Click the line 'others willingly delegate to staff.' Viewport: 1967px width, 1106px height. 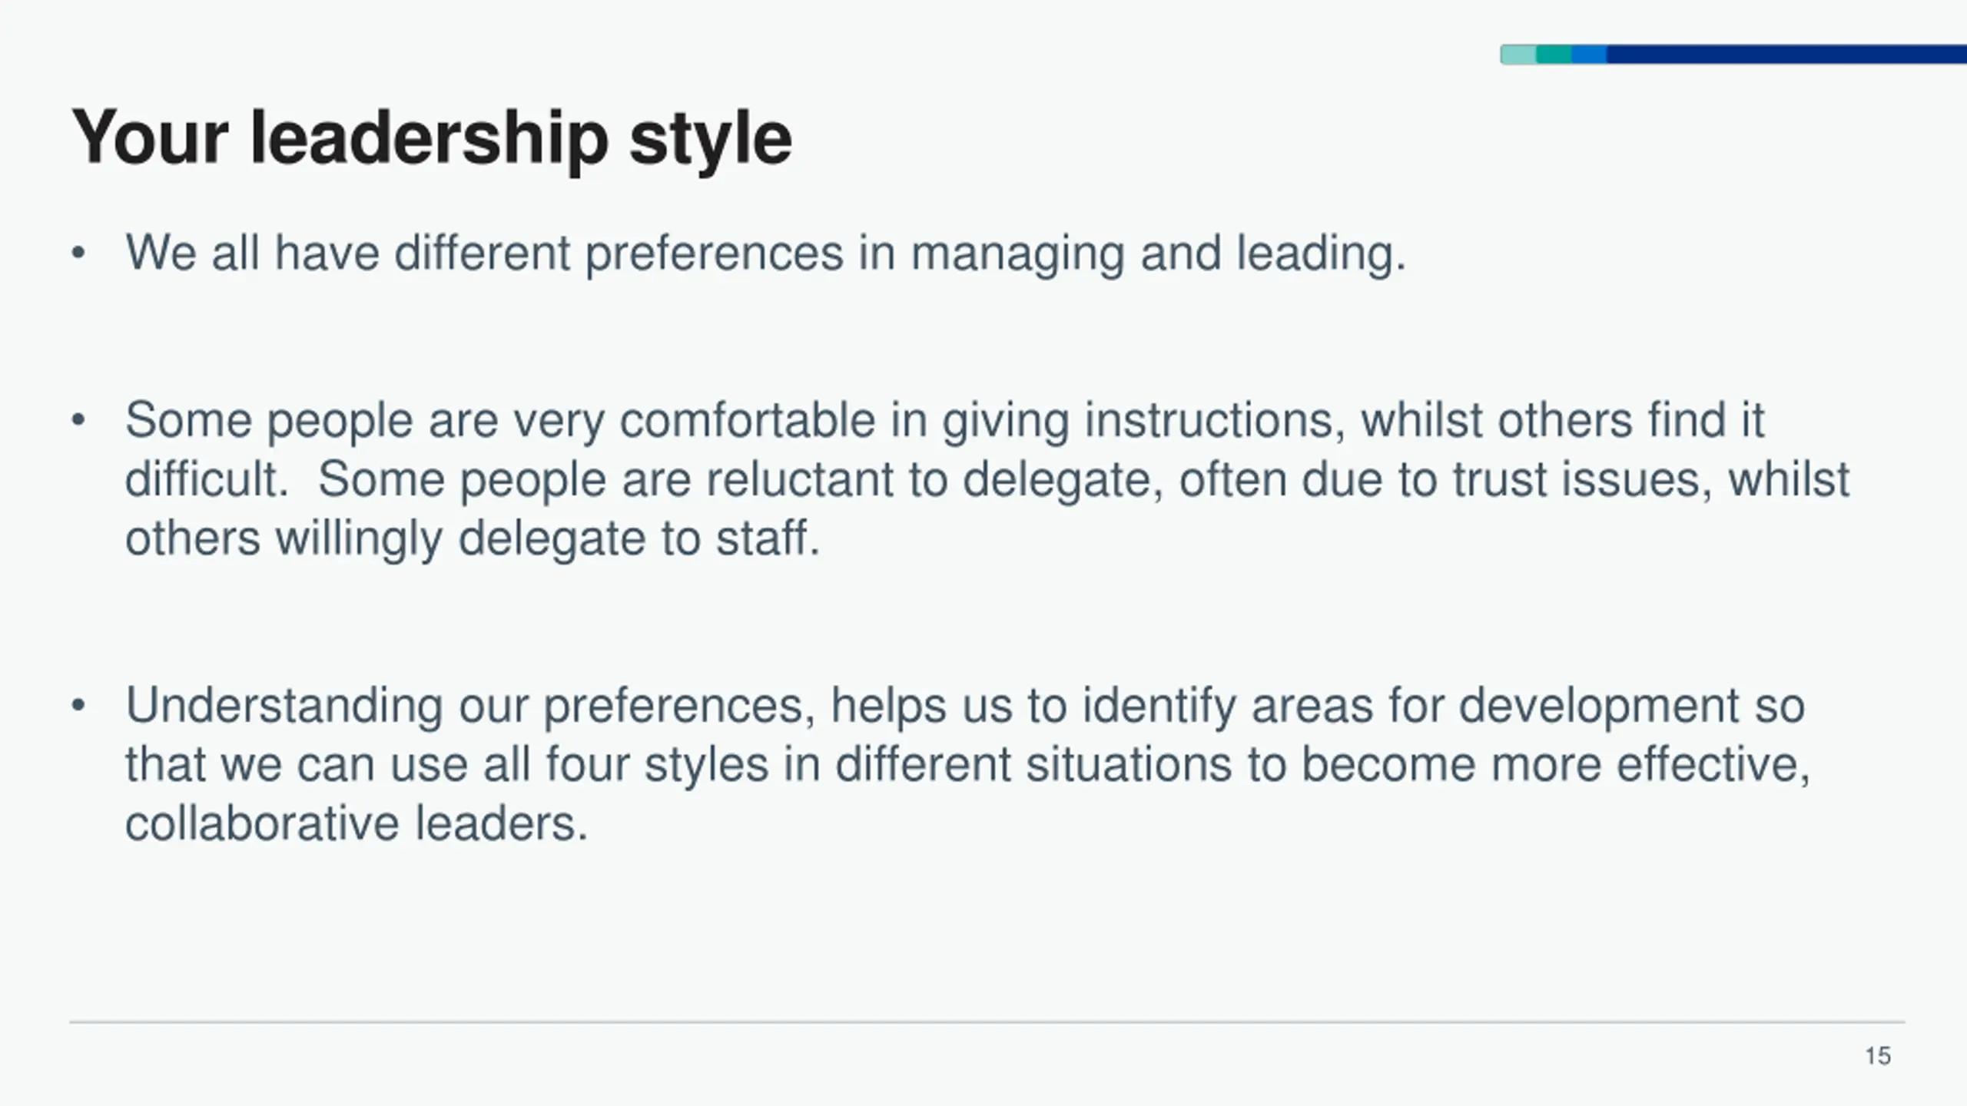[x=473, y=538]
